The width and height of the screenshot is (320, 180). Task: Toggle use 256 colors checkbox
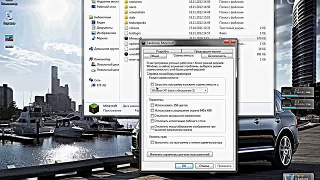tap(152, 105)
